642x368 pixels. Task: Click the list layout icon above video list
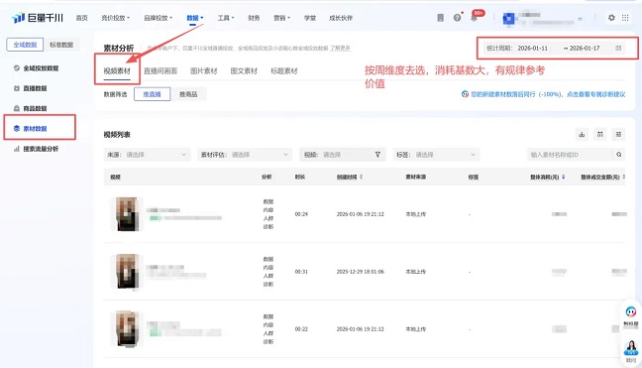coord(618,135)
